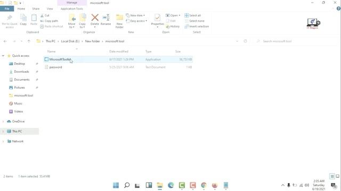Image resolution: width=341 pixels, height=191 pixels.
Task: Open the Application Tools tab
Action: [72, 8]
